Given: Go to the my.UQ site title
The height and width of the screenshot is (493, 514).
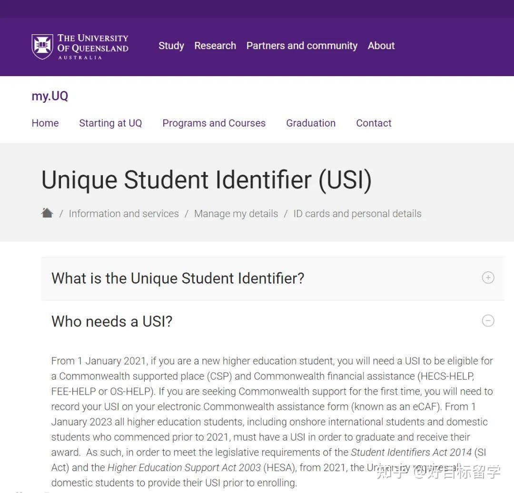Looking at the screenshot, I should [x=49, y=96].
